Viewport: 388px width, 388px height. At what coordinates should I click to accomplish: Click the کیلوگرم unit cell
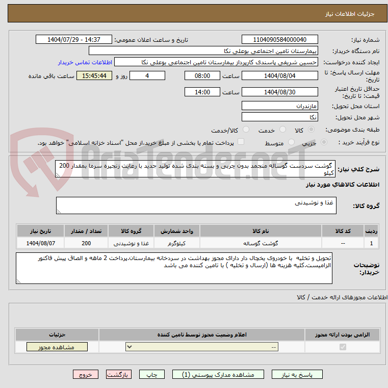coord(177,243)
